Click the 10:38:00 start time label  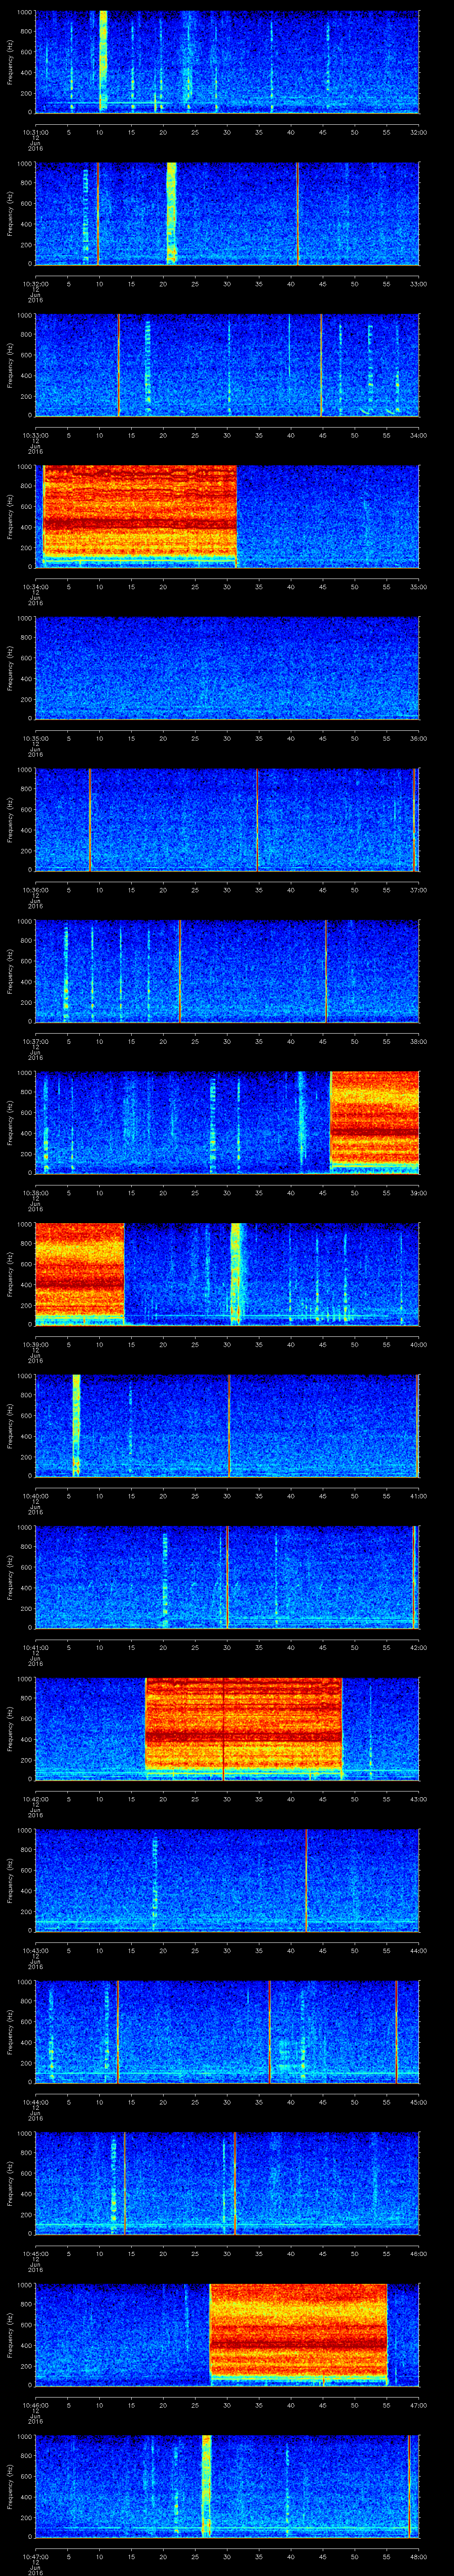[x=36, y=1193]
